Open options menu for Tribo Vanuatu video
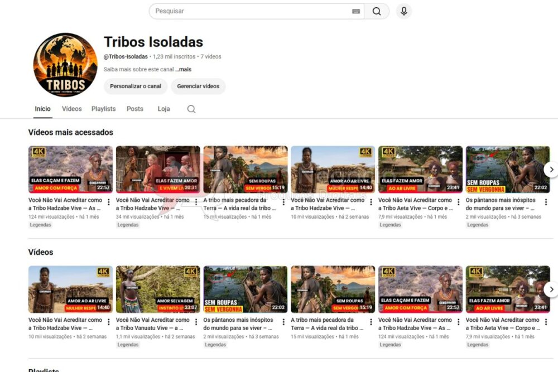Screen dimensions: 558x372 click(196, 322)
